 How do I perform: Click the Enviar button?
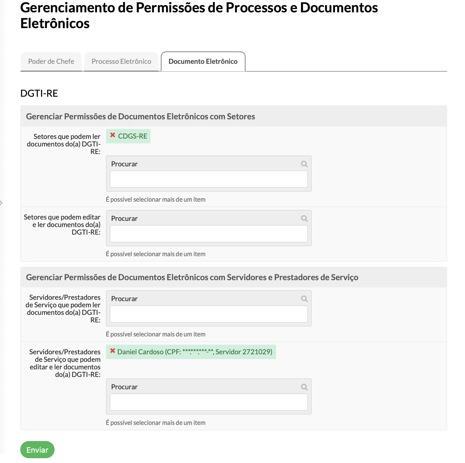[37, 449]
